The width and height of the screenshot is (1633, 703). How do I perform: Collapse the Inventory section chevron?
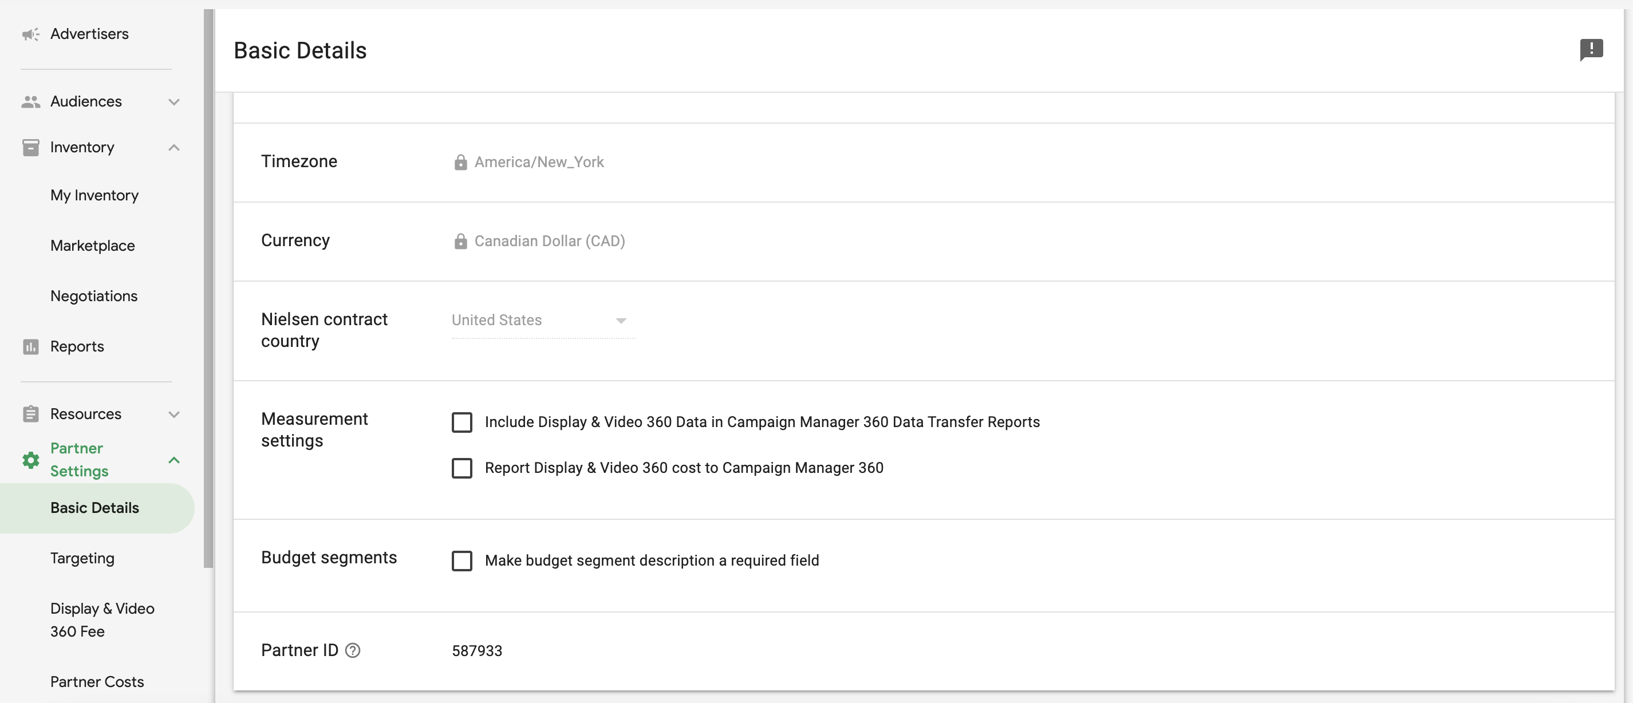[x=173, y=148]
